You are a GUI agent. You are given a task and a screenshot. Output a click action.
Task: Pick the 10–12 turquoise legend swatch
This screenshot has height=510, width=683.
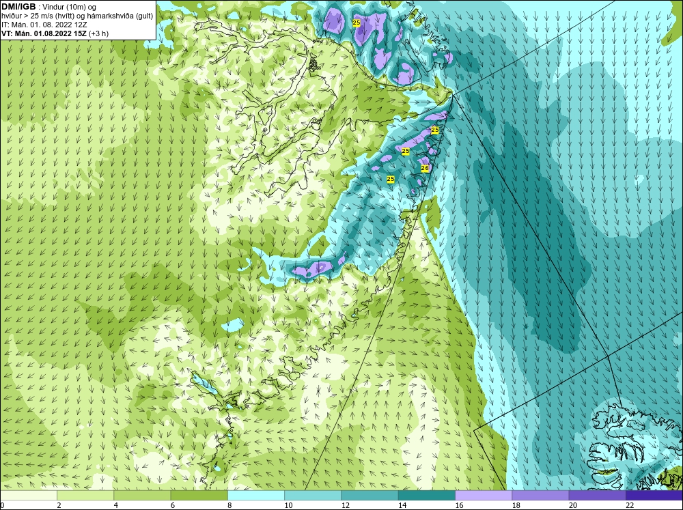point(313,495)
